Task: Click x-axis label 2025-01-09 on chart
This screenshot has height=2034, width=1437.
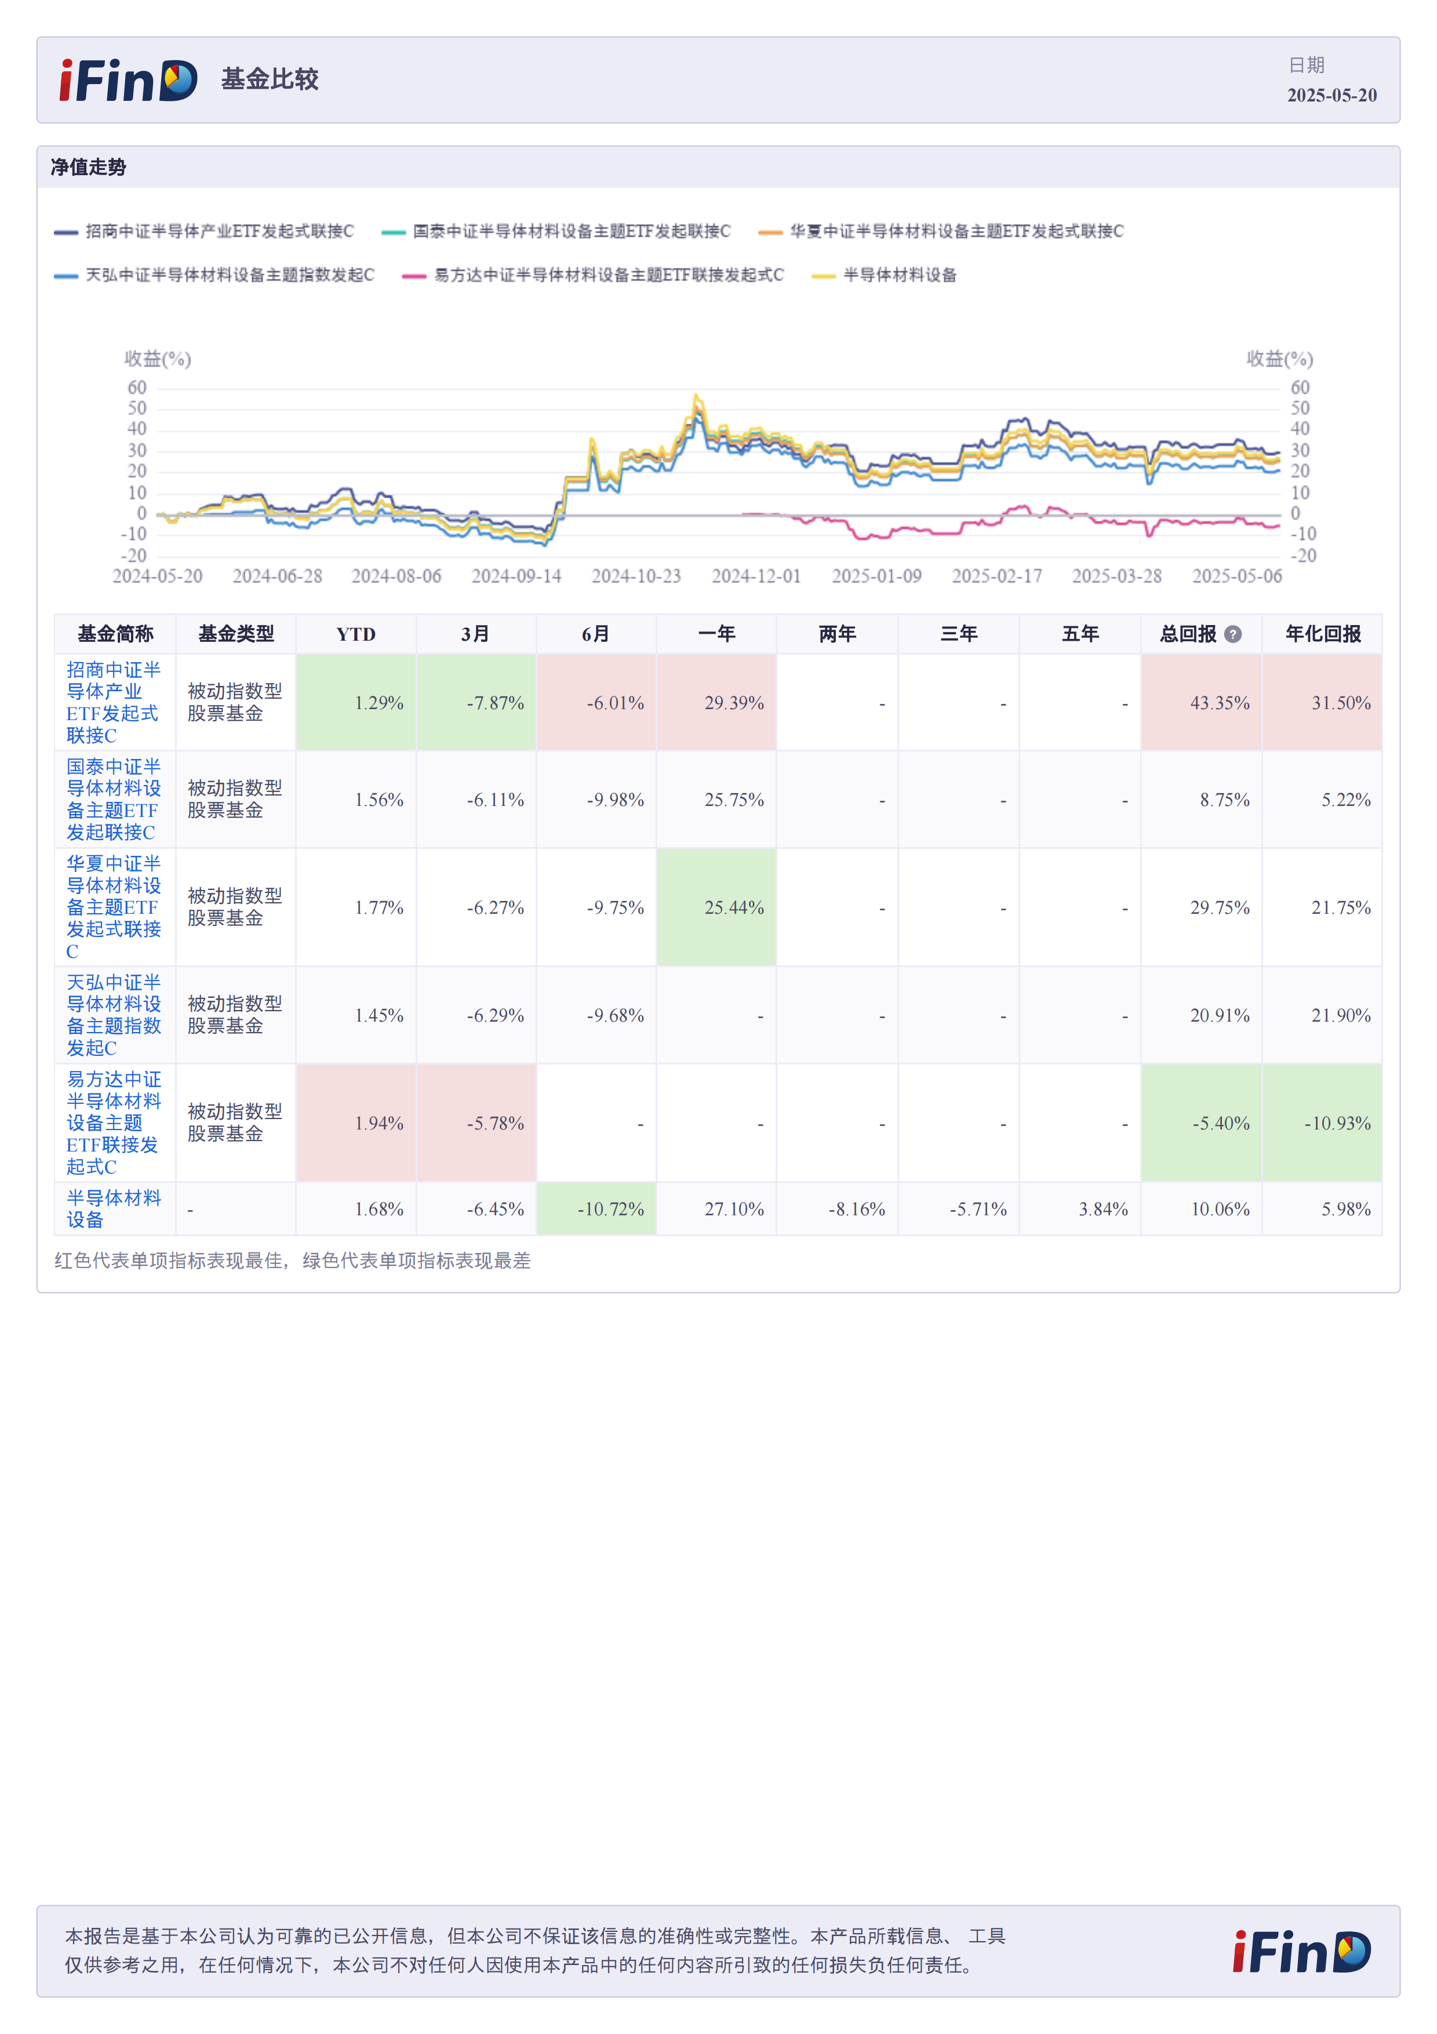Action: 876,576
